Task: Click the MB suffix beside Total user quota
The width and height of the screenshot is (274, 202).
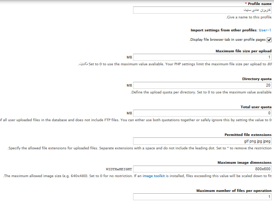Action: pyautogui.click(x=129, y=113)
